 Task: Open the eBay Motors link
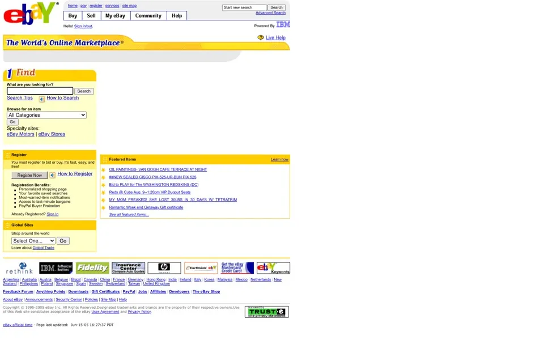20,134
